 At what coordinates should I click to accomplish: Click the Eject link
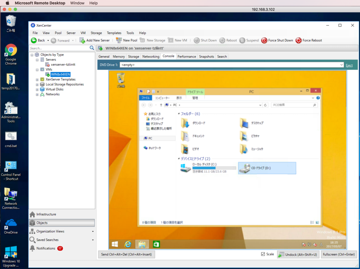click(349, 65)
